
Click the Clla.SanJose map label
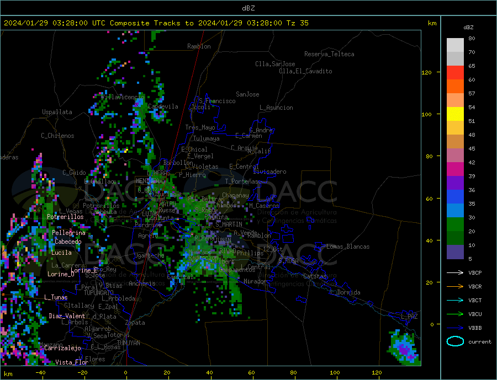point(275,64)
